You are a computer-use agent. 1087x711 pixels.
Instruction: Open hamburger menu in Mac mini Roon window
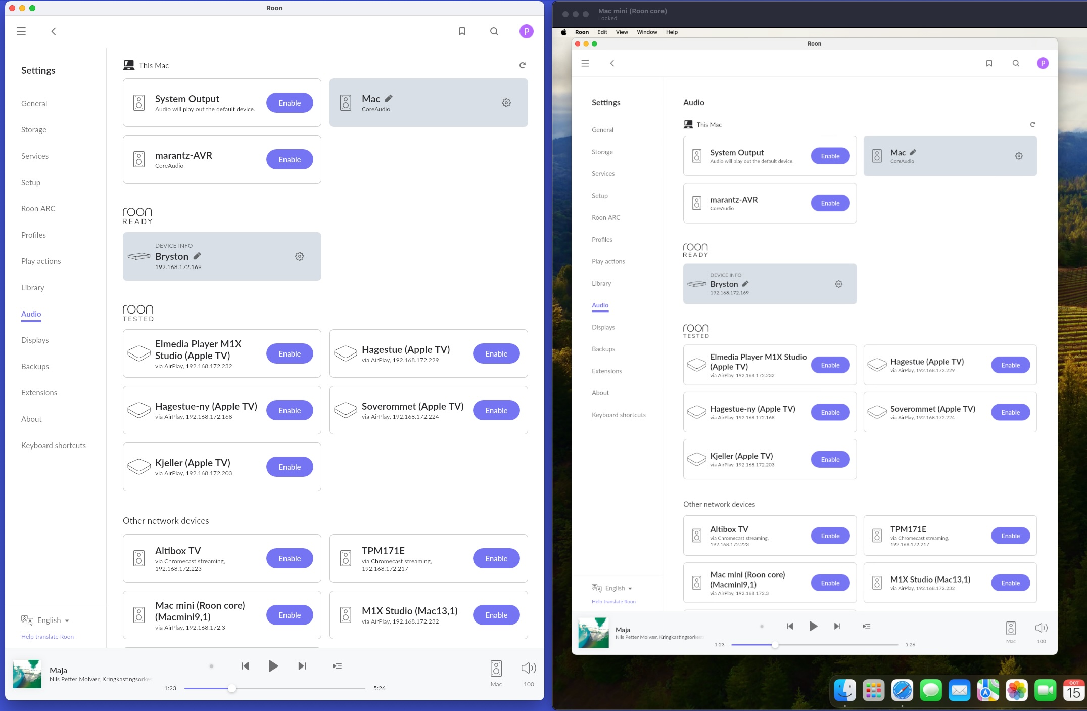click(x=585, y=63)
